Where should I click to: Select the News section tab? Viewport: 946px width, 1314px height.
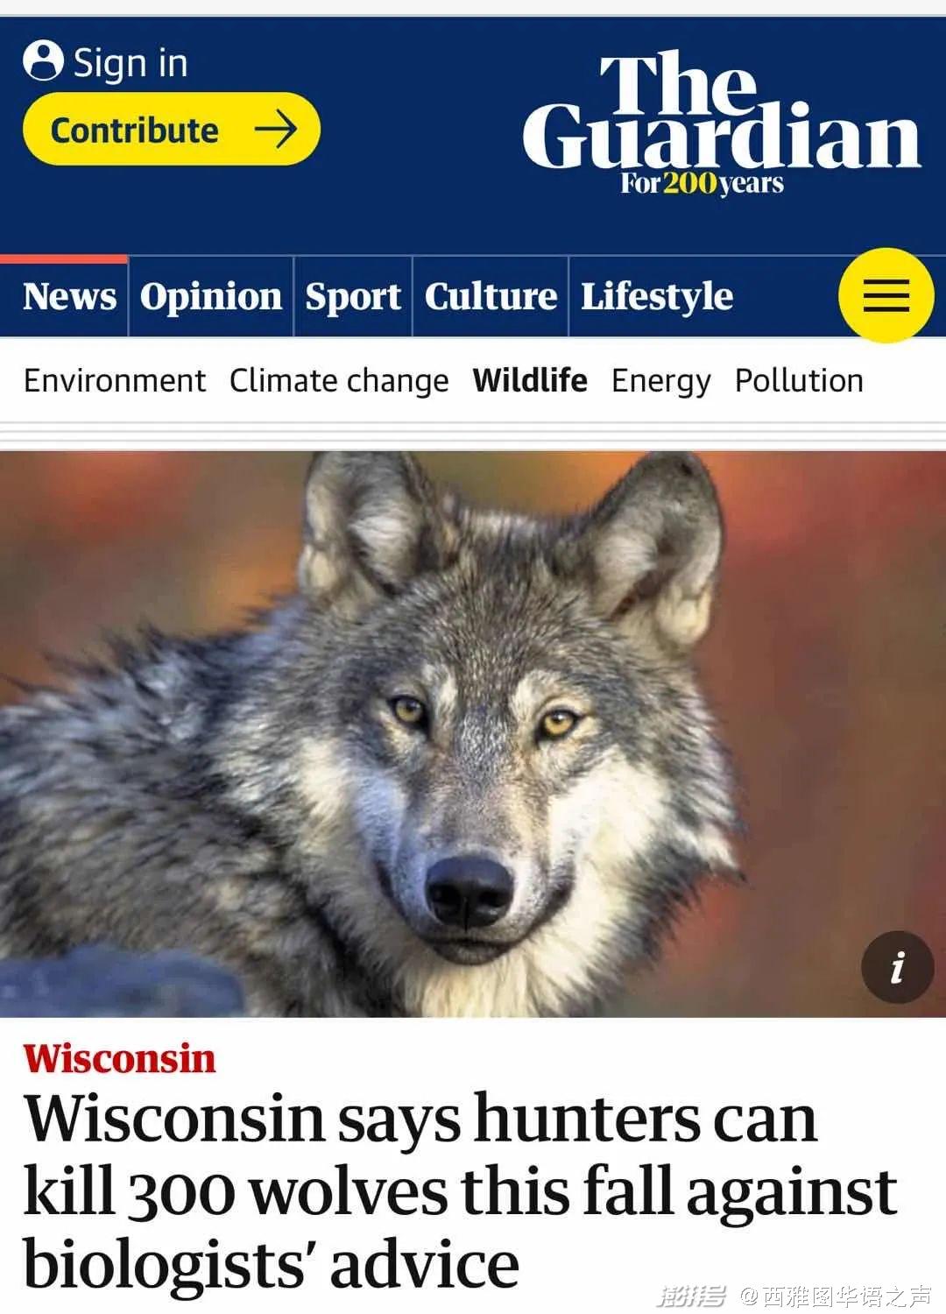(x=69, y=296)
